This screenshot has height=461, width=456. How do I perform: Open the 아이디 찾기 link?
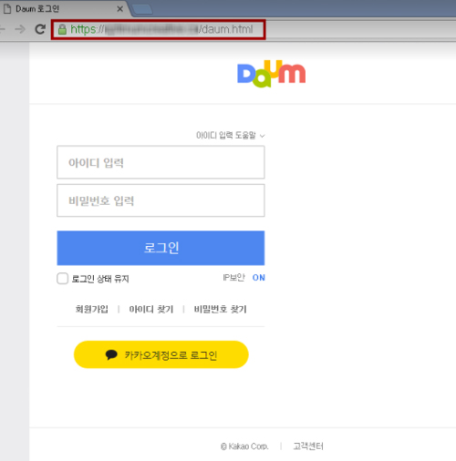(151, 309)
